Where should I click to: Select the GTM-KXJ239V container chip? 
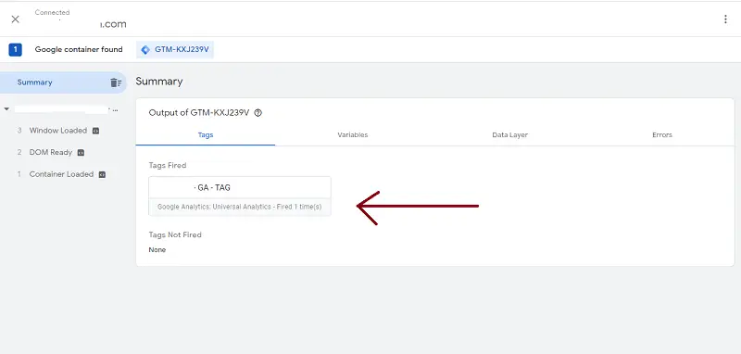[175, 49]
